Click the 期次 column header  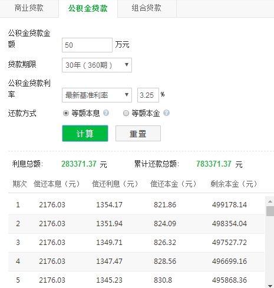tap(19, 184)
